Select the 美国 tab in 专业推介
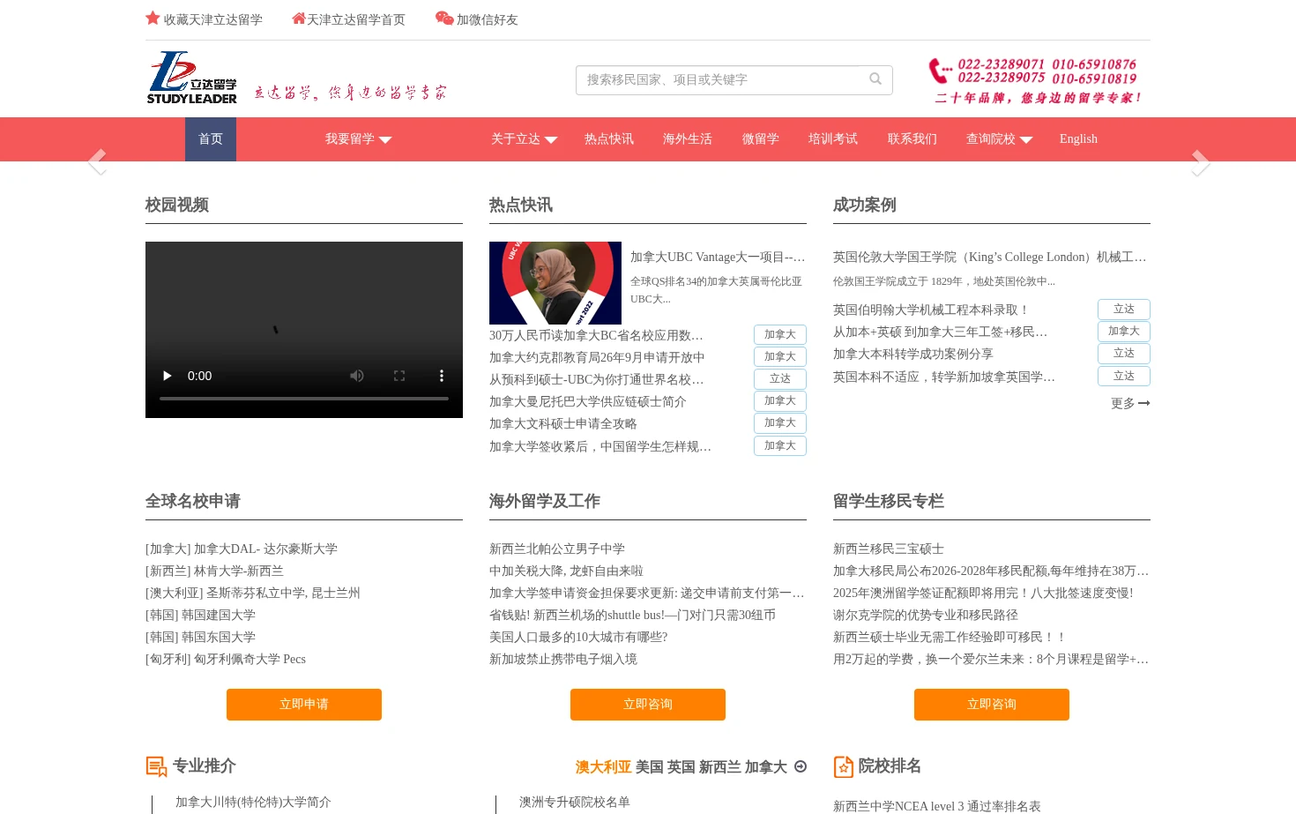 [650, 767]
